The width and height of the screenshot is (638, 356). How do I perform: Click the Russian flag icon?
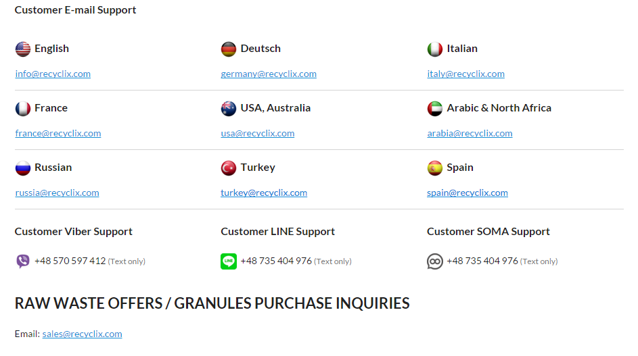pyautogui.click(x=23, y=168)
